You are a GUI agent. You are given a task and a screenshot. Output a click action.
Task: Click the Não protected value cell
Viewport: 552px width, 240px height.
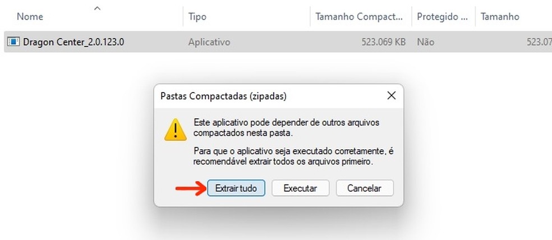tap(425, 42)
